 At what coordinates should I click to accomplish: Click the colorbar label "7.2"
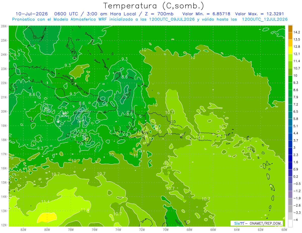pyautogui.click(x=296, y=104)
